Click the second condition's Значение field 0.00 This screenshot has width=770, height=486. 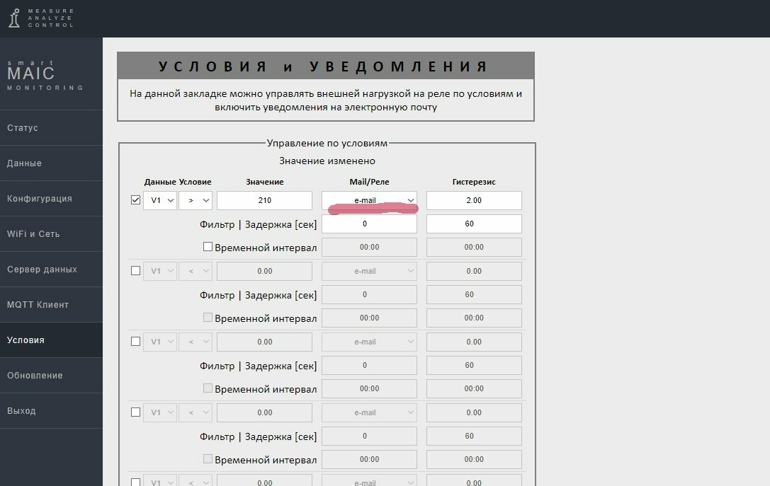[x=265, y=271]
